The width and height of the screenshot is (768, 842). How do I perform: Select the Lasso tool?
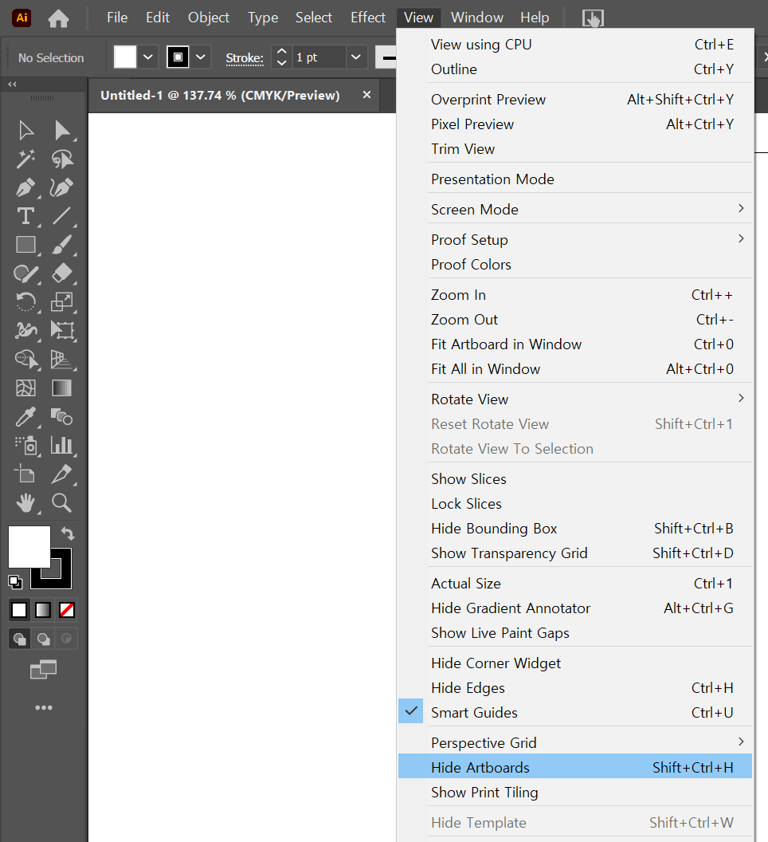point(61,159)
